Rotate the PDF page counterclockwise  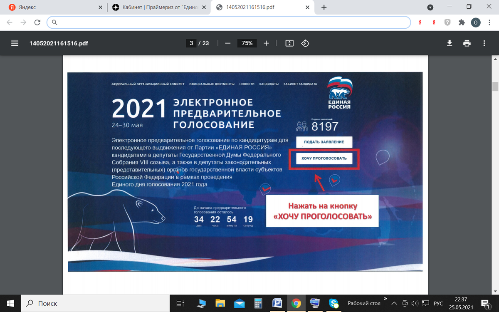click(x=305, y=43)
